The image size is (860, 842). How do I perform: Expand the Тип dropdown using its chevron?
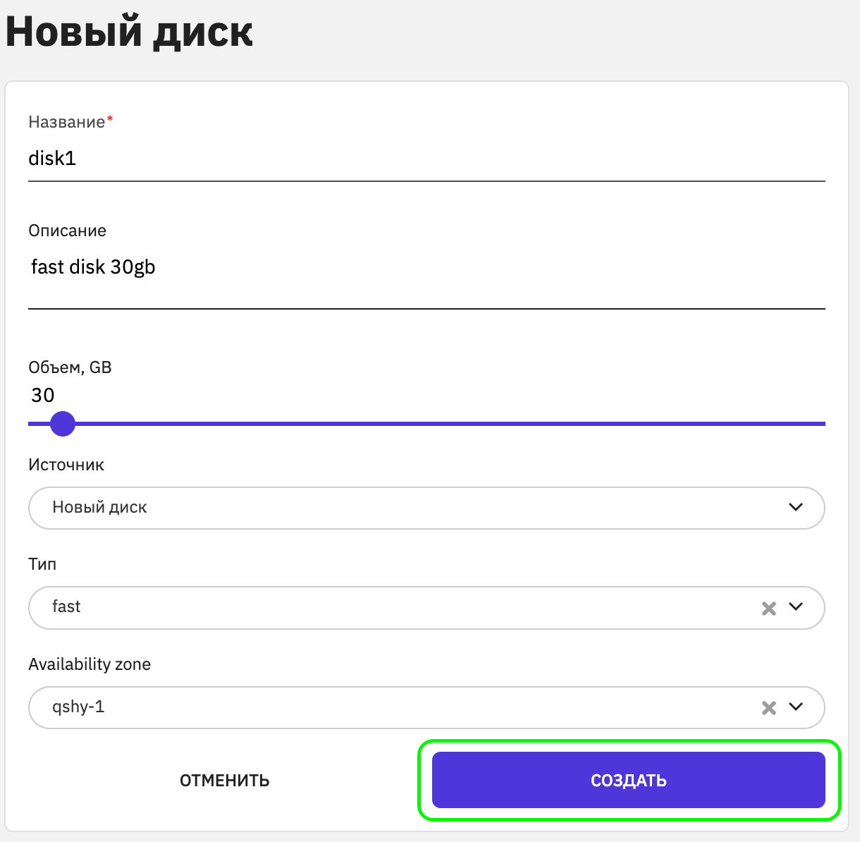796,607
